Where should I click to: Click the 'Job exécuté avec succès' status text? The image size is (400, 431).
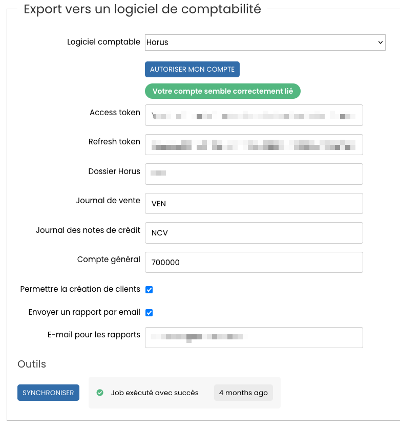[155, 393]
